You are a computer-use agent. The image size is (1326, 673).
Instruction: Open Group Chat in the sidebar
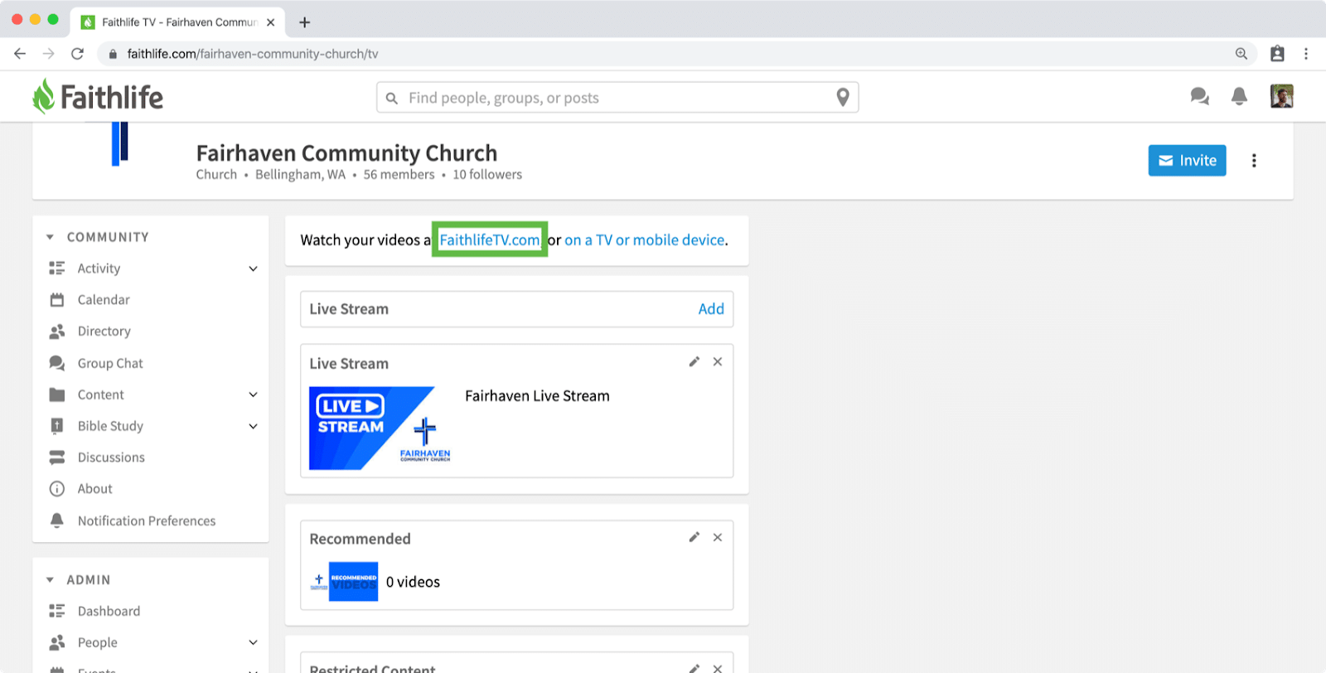pos(110,363)
